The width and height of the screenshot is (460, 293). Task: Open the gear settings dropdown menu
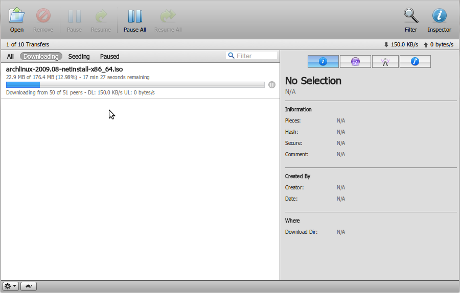11,286
